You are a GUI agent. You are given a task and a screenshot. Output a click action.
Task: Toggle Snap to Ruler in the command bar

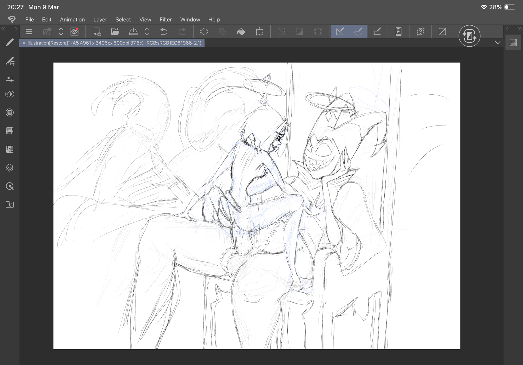[x=340, y=32]
